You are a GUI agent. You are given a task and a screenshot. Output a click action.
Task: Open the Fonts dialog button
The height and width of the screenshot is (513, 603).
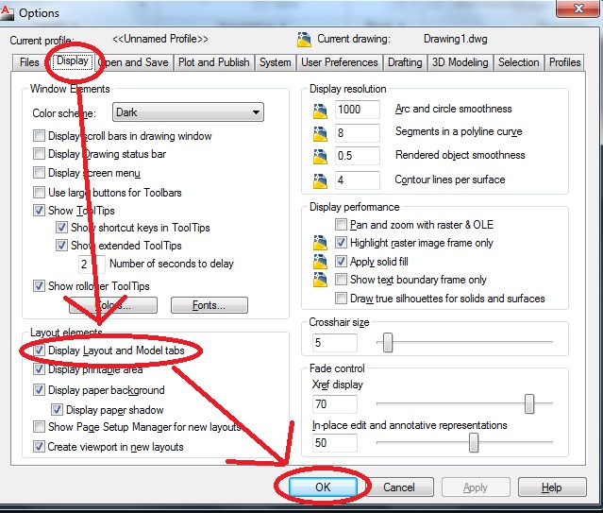[x=209, y=305]
